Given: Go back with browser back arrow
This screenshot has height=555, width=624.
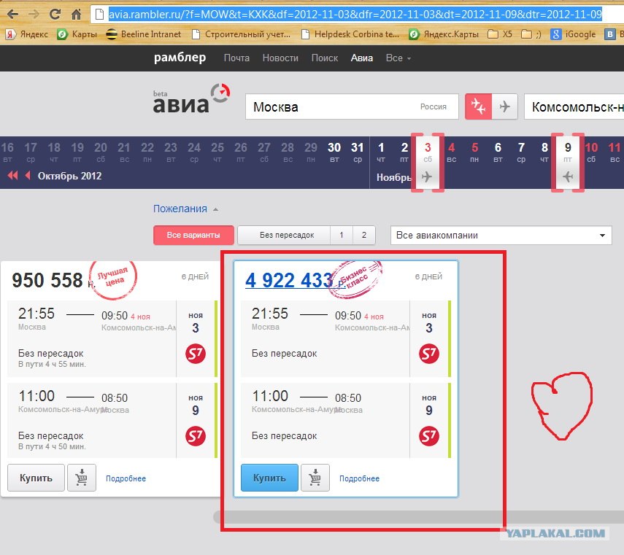Looking at the screenshot, I should point(12,15).
